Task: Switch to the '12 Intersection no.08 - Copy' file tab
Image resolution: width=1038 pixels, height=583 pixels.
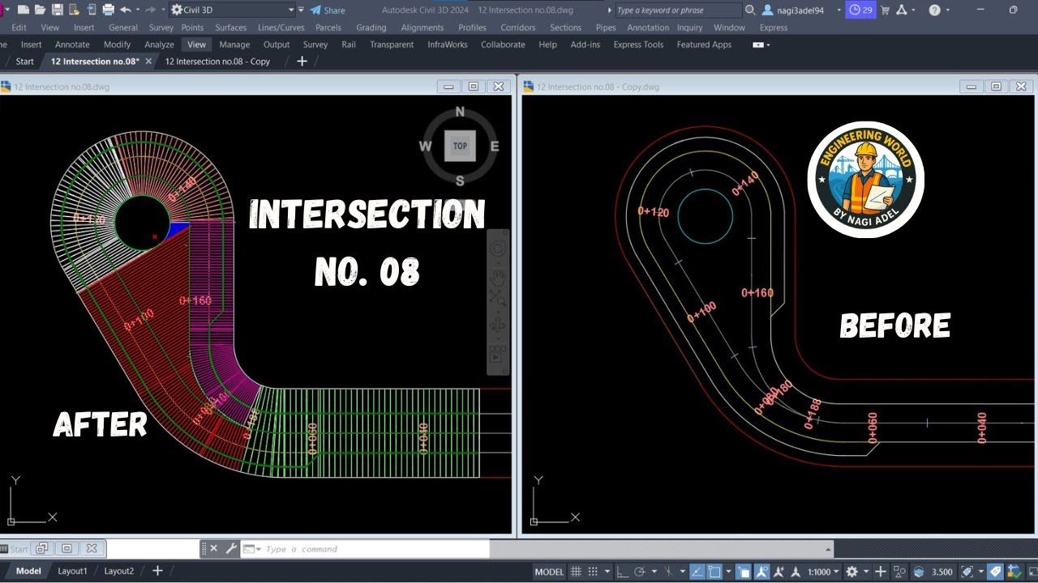Action: (x=217, y=62)
